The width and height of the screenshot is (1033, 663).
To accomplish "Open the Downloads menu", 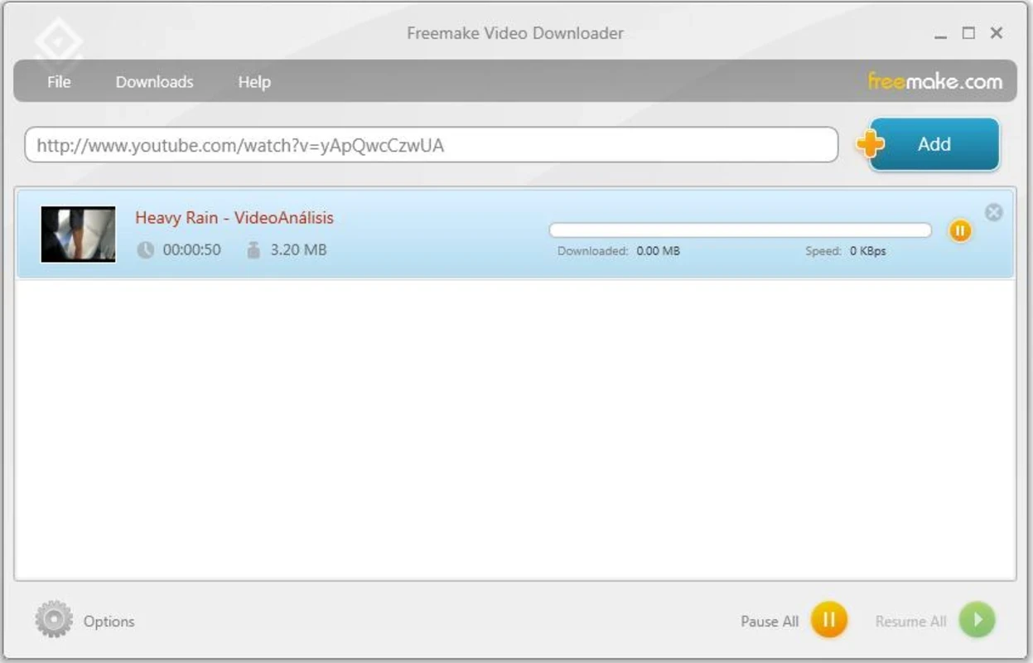I will pyautogui.click(x=154, y=82).
